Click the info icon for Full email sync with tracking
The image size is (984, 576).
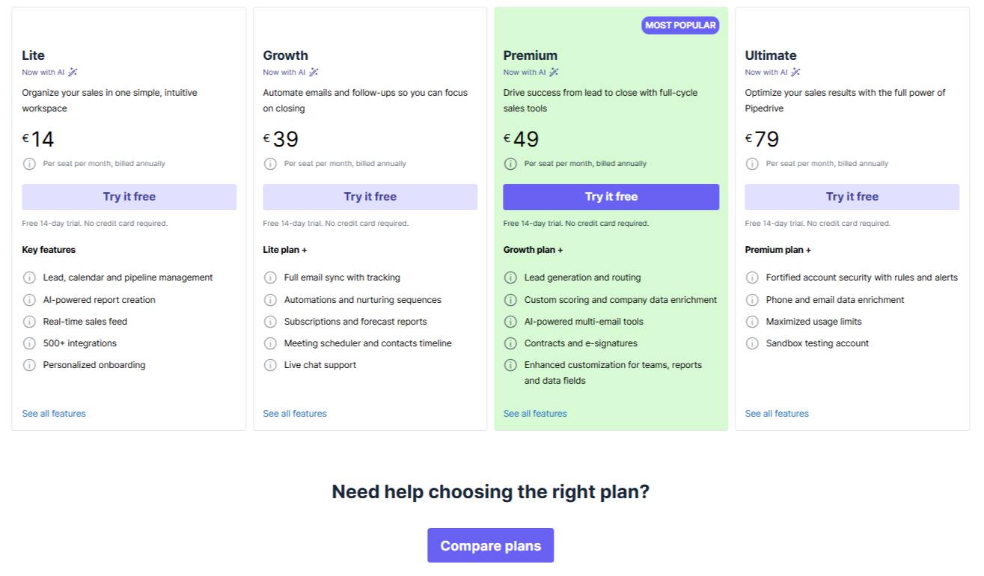[270, 278]
